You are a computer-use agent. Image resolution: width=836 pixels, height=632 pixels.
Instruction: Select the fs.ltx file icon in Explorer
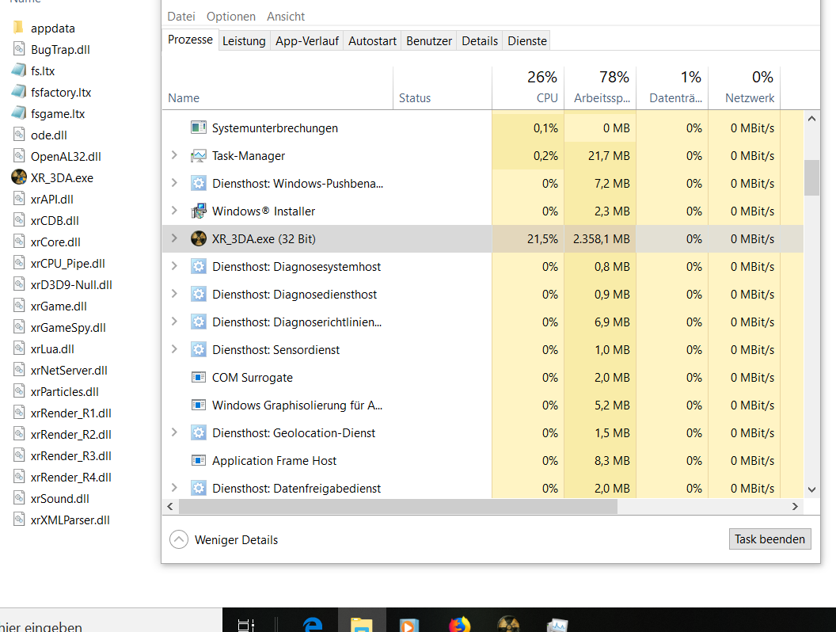click(x=19, y=70)
